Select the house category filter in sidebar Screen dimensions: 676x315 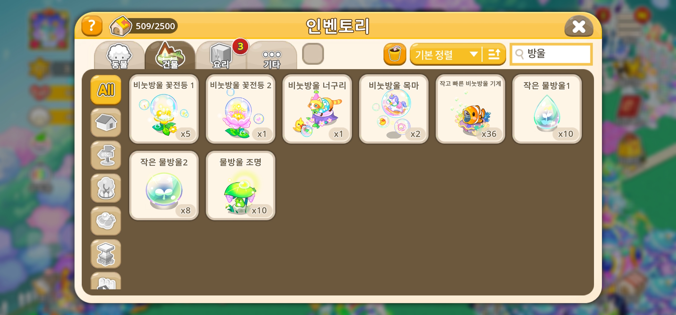[106, 123]
